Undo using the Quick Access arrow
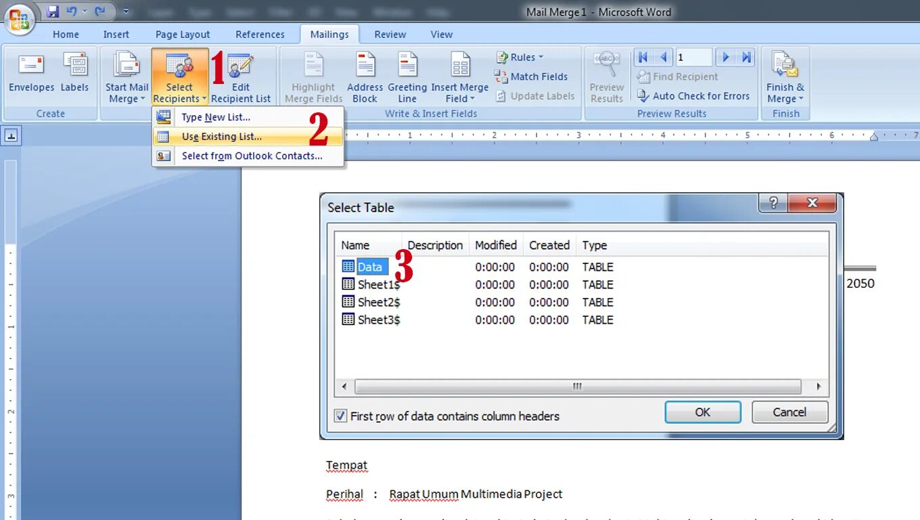 pyautogui.click(x=72, y=12)
